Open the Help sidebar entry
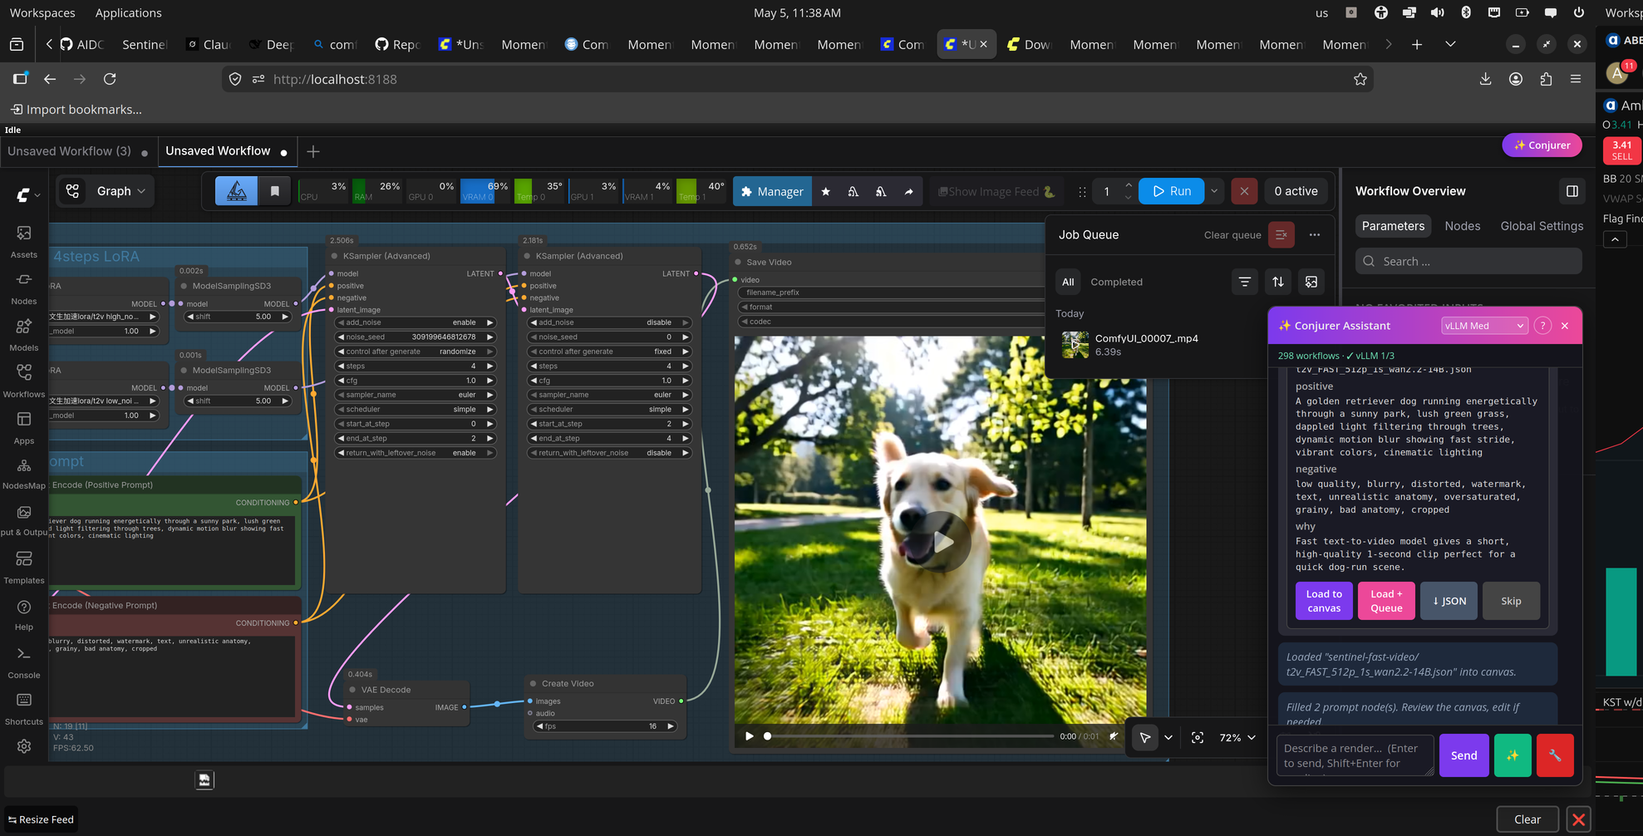This screenshot has height=836, width=1643. (x=24, y=614)
